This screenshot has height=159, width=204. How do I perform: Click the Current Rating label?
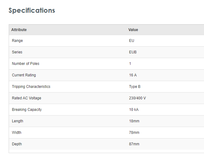[24, 75]
